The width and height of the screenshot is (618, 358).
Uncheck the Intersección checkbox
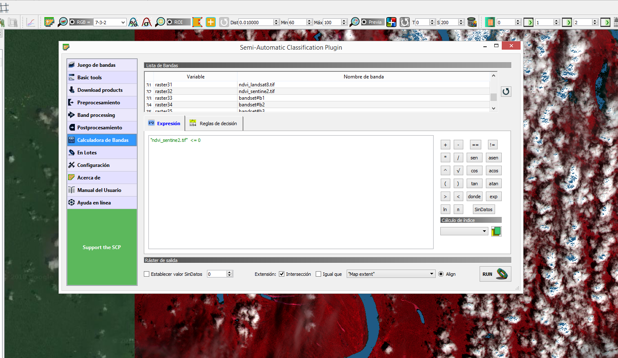[282, 274]
